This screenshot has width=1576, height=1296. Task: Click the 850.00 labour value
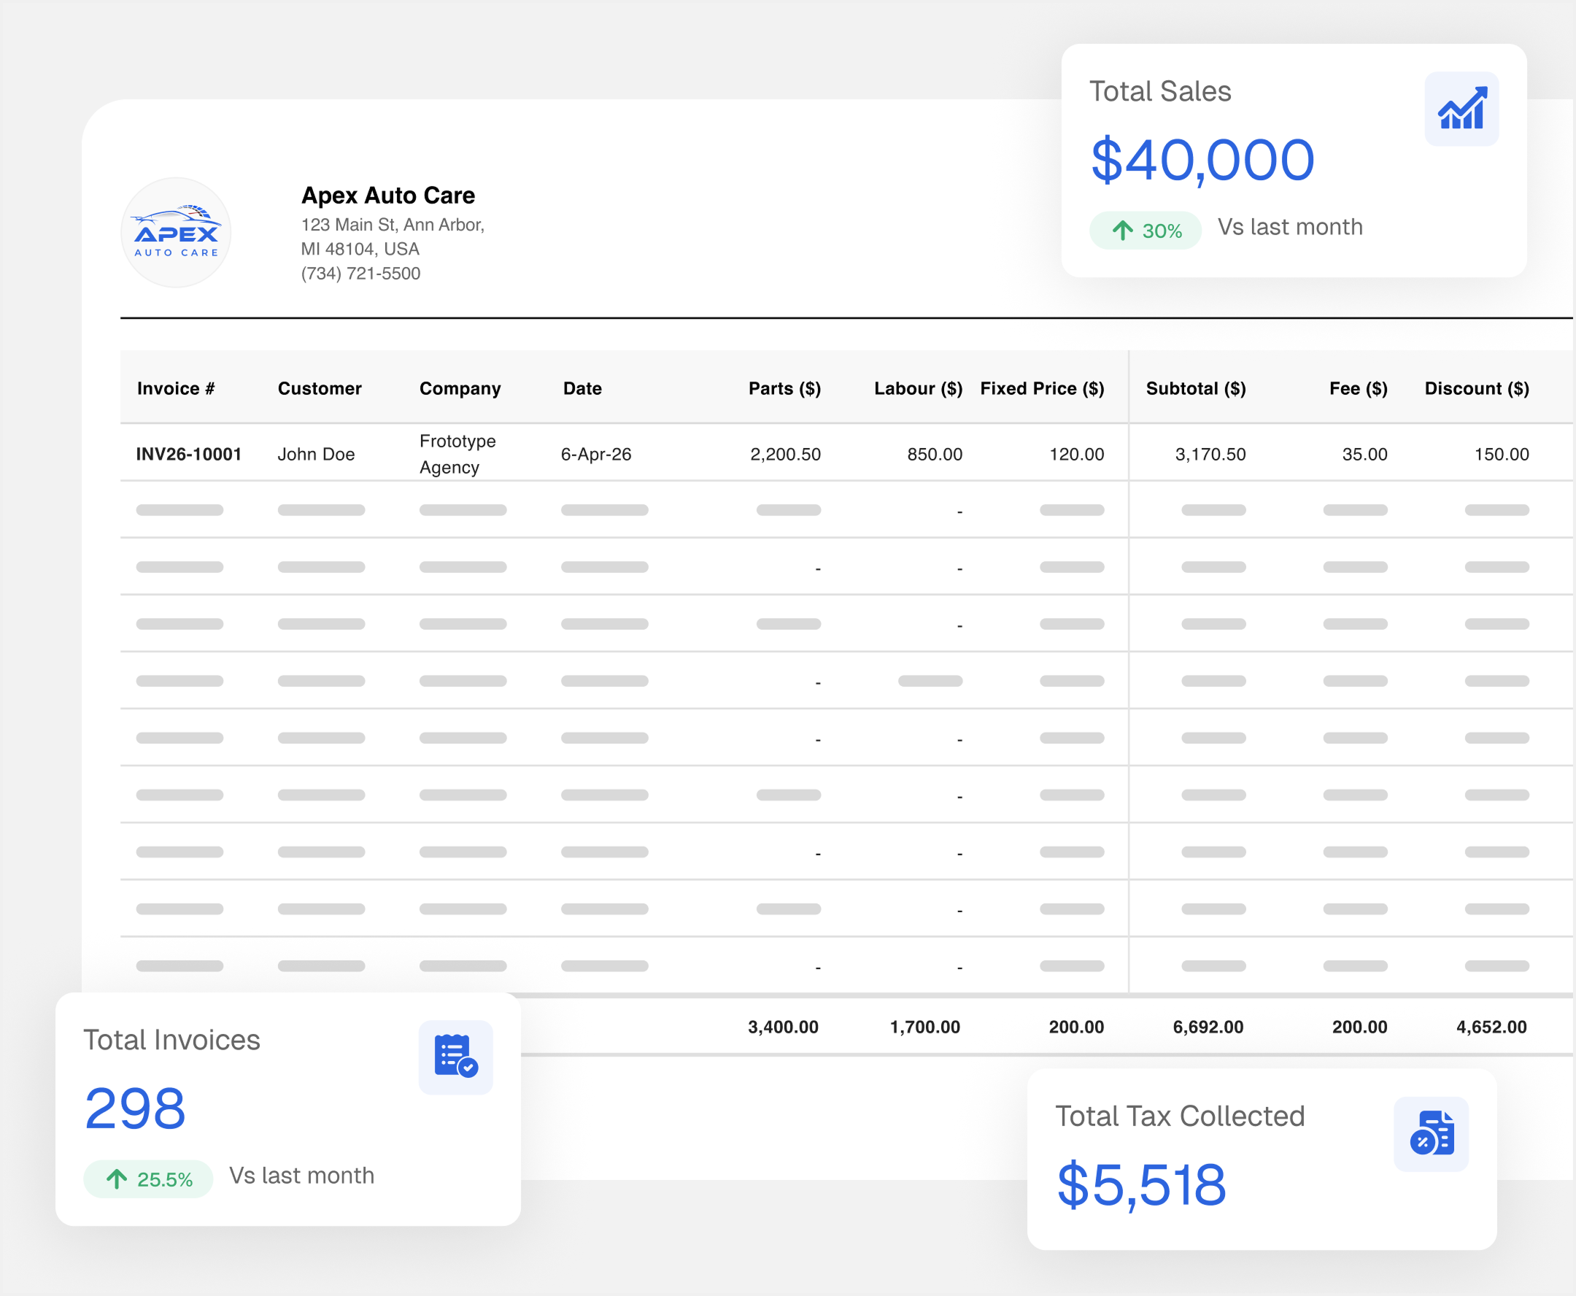935,454
